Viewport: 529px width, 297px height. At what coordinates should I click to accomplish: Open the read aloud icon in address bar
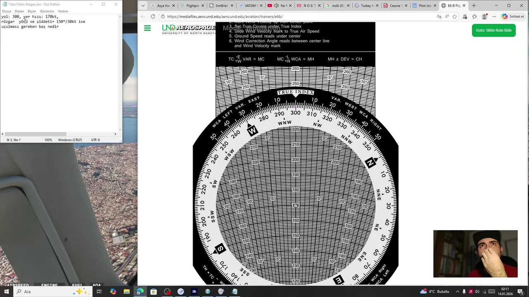(447, 16)
